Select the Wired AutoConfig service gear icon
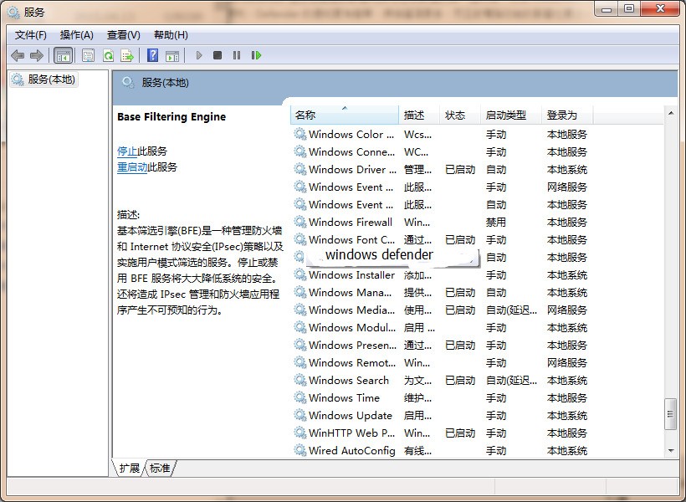 pos(300,450)
